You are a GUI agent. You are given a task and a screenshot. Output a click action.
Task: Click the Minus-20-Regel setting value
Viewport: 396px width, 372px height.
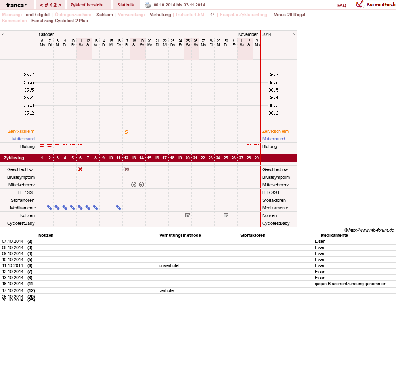click(289, 15)
